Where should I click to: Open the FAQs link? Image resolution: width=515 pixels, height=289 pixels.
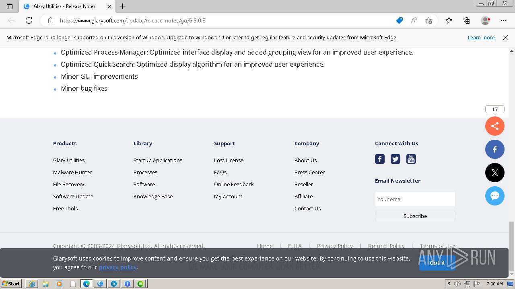(220, 172)
